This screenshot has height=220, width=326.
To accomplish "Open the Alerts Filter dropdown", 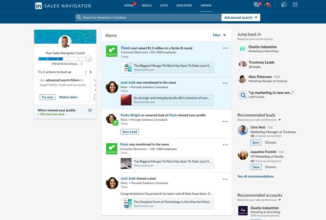I will pos(219,35).
